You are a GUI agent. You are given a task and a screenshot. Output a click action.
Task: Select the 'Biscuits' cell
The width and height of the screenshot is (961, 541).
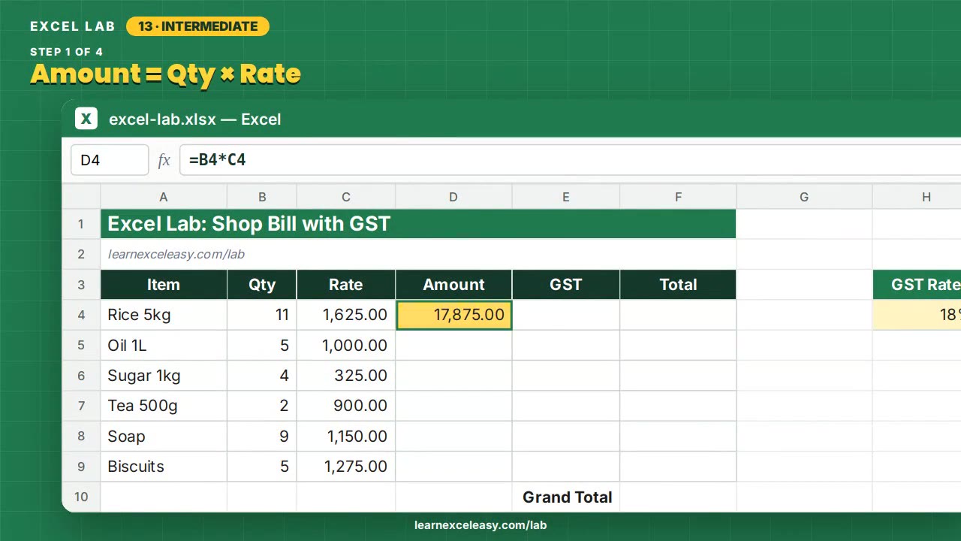point(164,467)
